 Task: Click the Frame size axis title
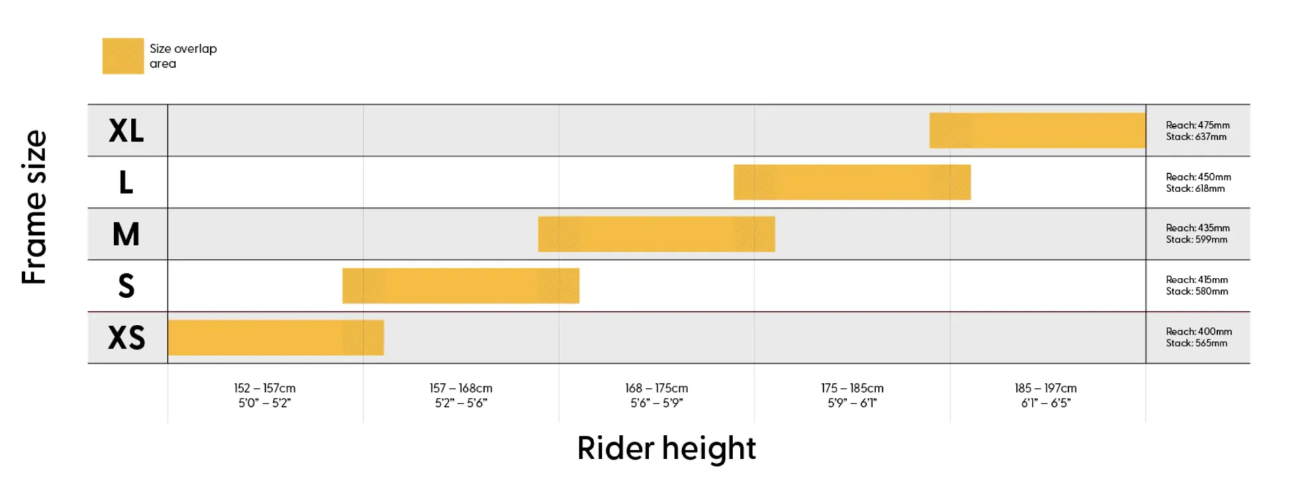(x=34, y=207)
